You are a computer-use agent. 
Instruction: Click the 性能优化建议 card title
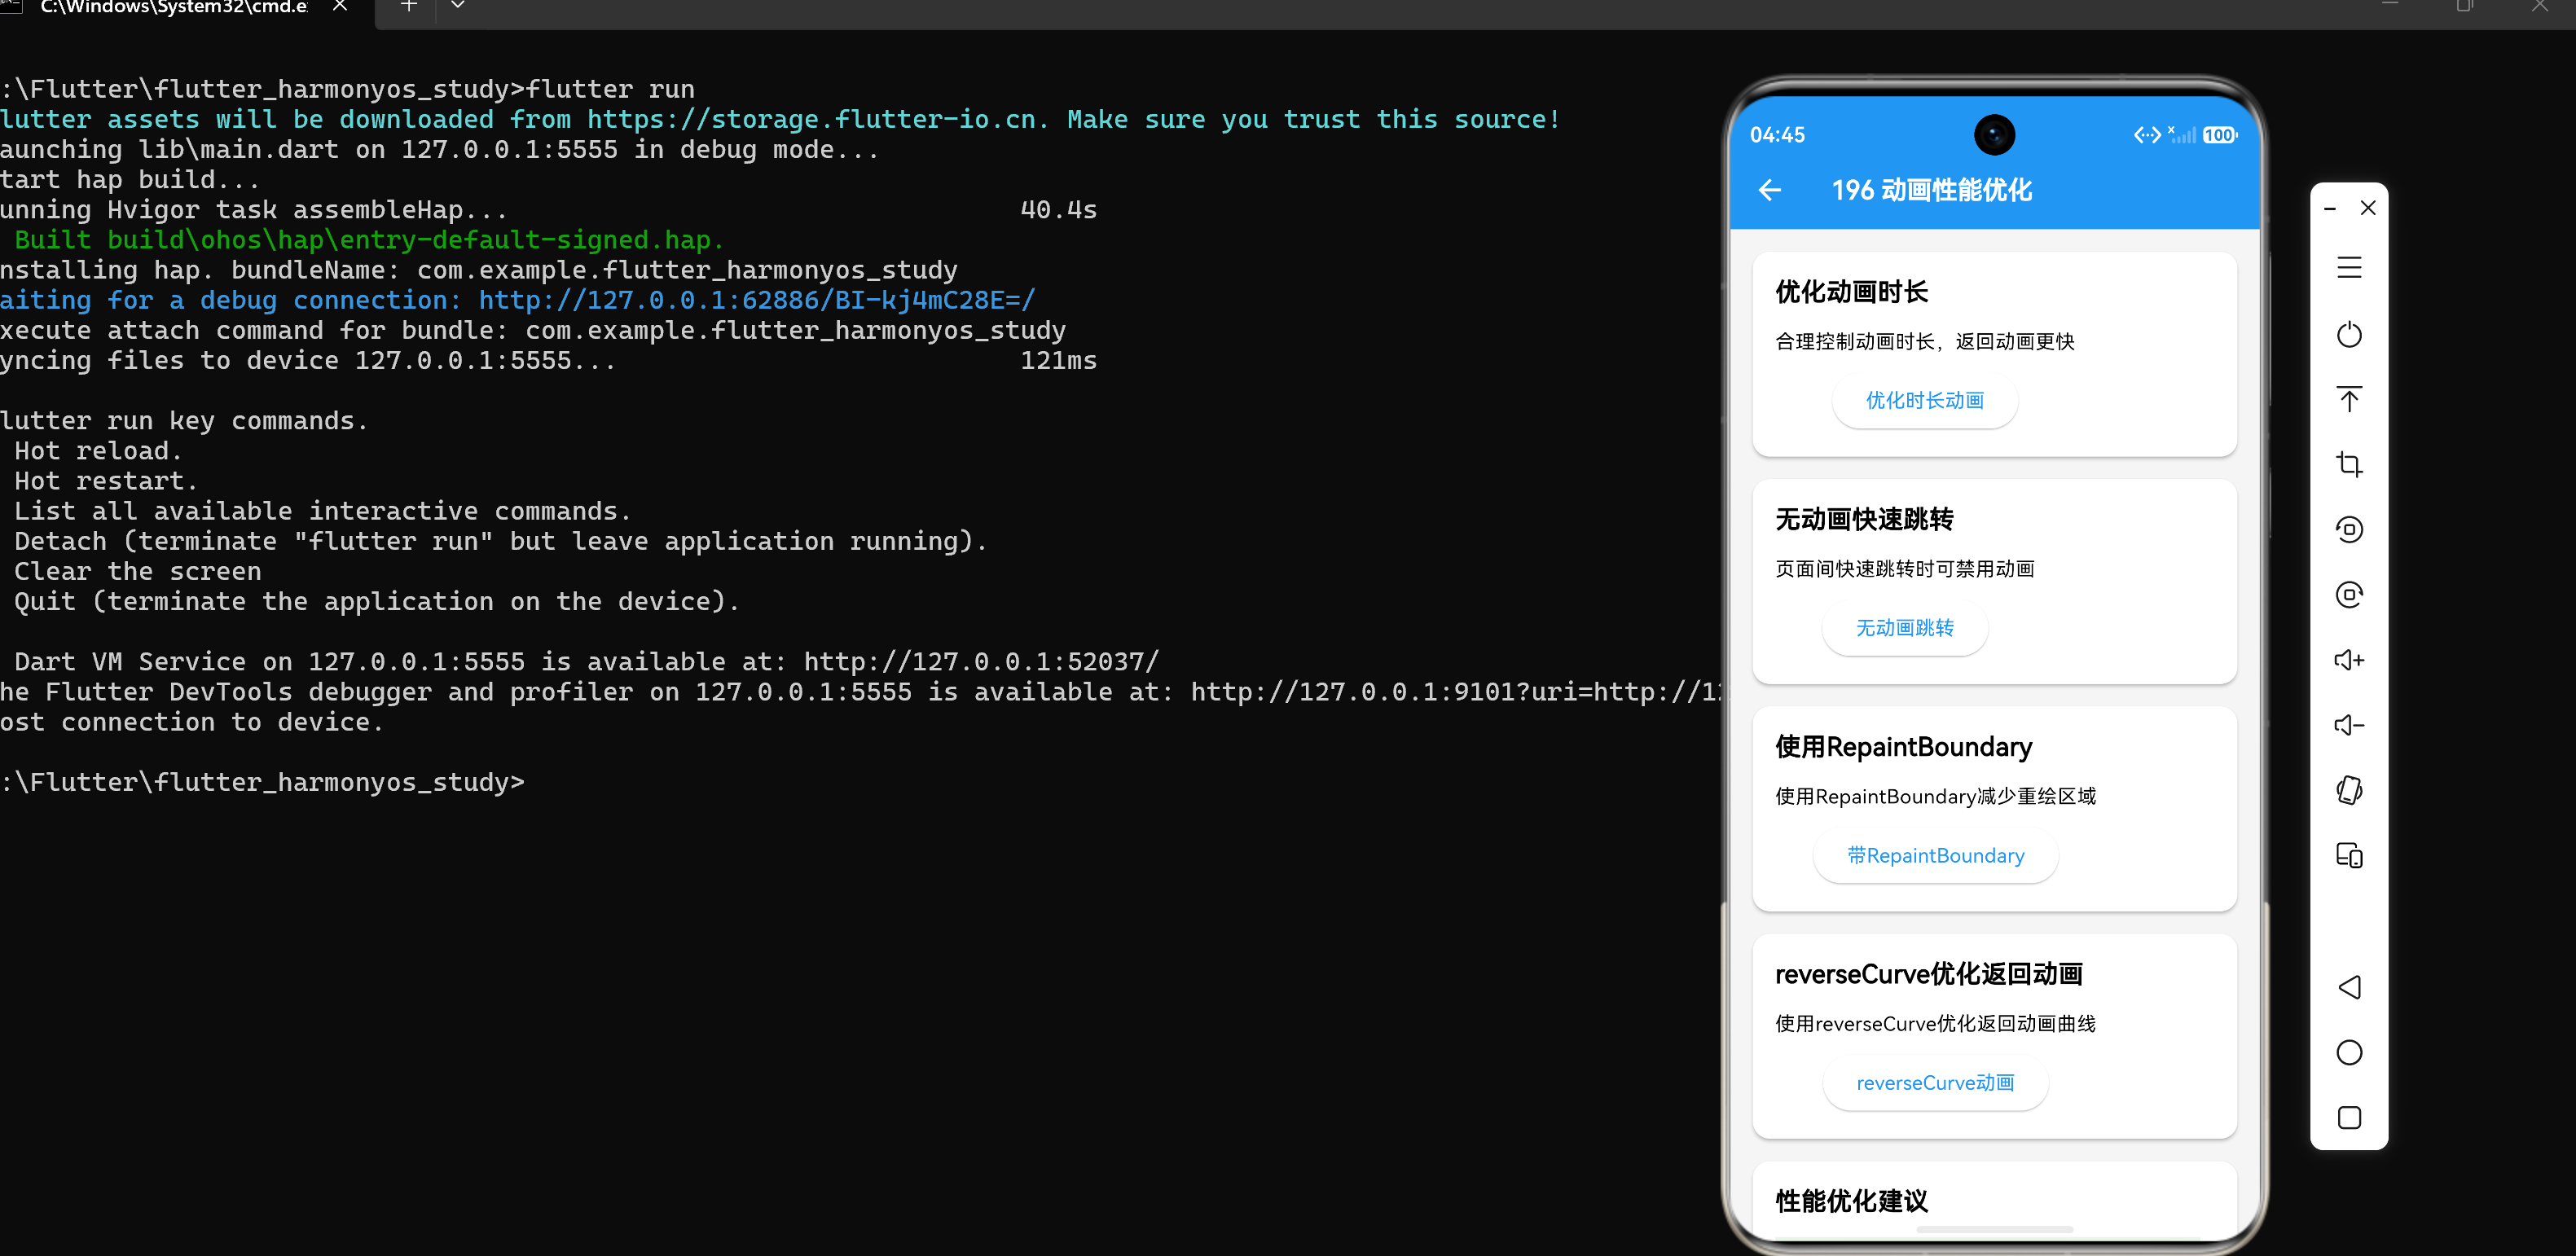(1851, 1201)
